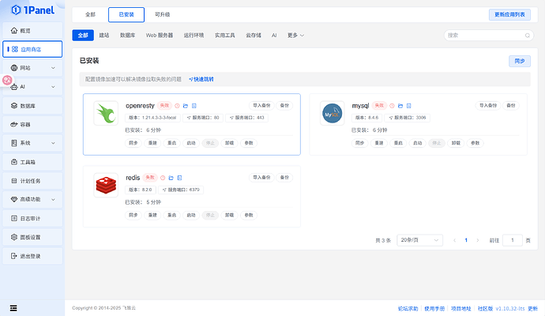Open 面板设置 panel settings in sidebar
The height and width of the screenshot is (316, 545).
pos(32,237)
